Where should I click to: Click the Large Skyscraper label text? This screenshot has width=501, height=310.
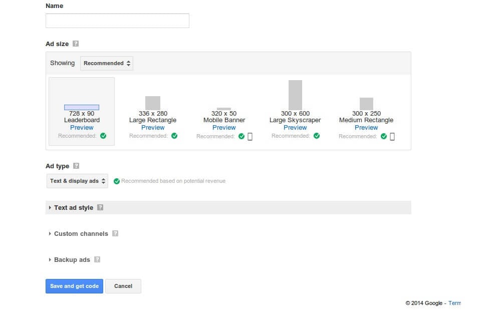(x=295, y=120)
